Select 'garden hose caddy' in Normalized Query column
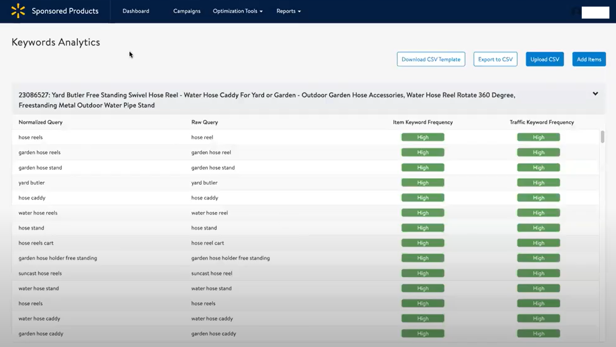 (41, 333)
